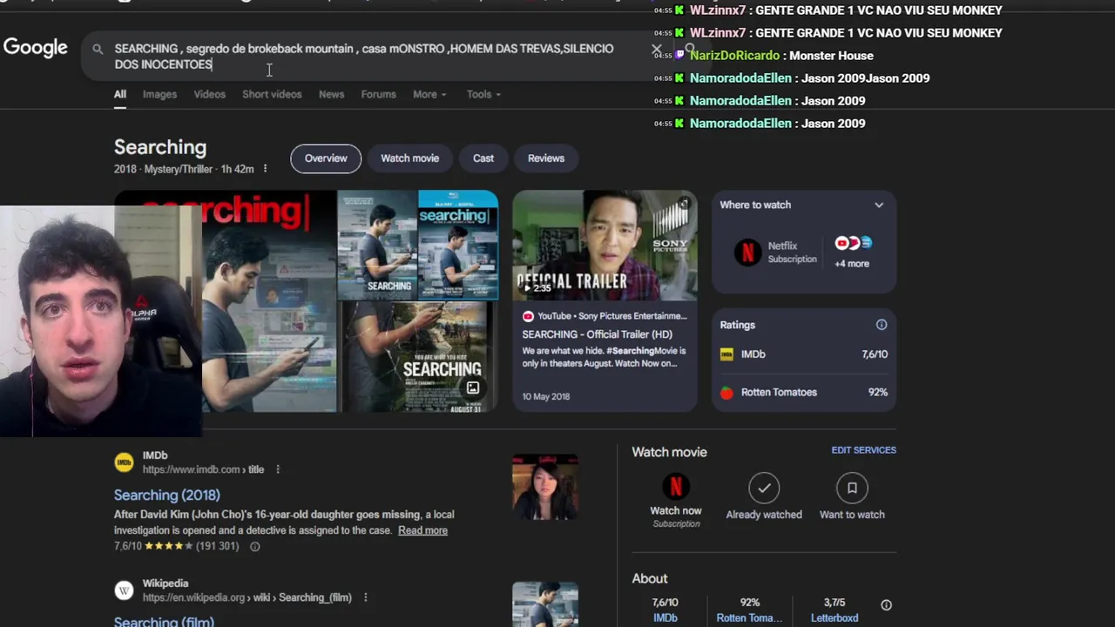Open the blue Blu-ray Searching cover image
The height and width of the screenshot is (627, 1115).
(458, 244)
